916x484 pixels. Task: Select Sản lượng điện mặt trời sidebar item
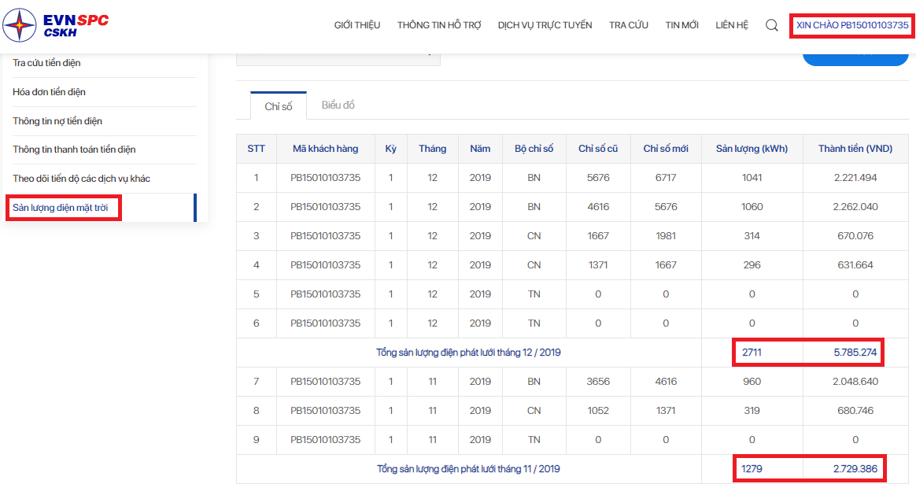point(61,208)
